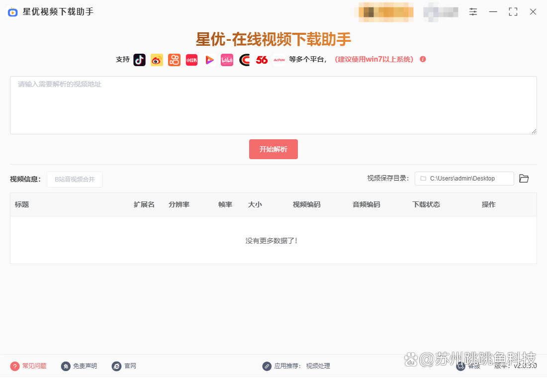Click the Xiaohongshu platform icon
The height and width of the screenshot is (378, 547).
tap(191, 60)
